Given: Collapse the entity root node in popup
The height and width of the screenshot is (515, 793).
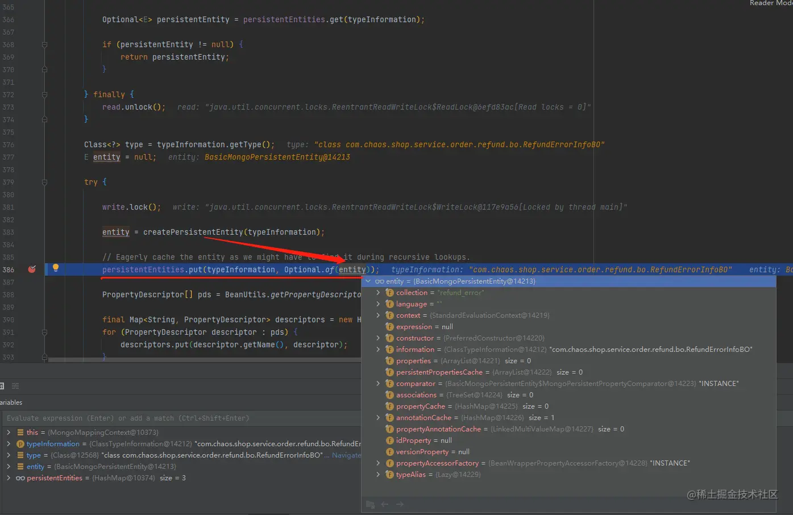Looking at the screenshot, I should (x=368, y=281).
